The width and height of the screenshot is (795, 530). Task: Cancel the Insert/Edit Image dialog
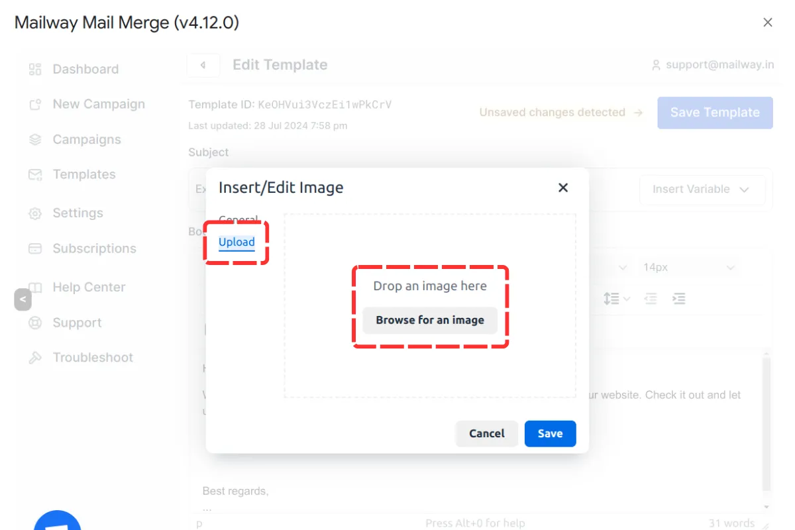pos(486,433)
